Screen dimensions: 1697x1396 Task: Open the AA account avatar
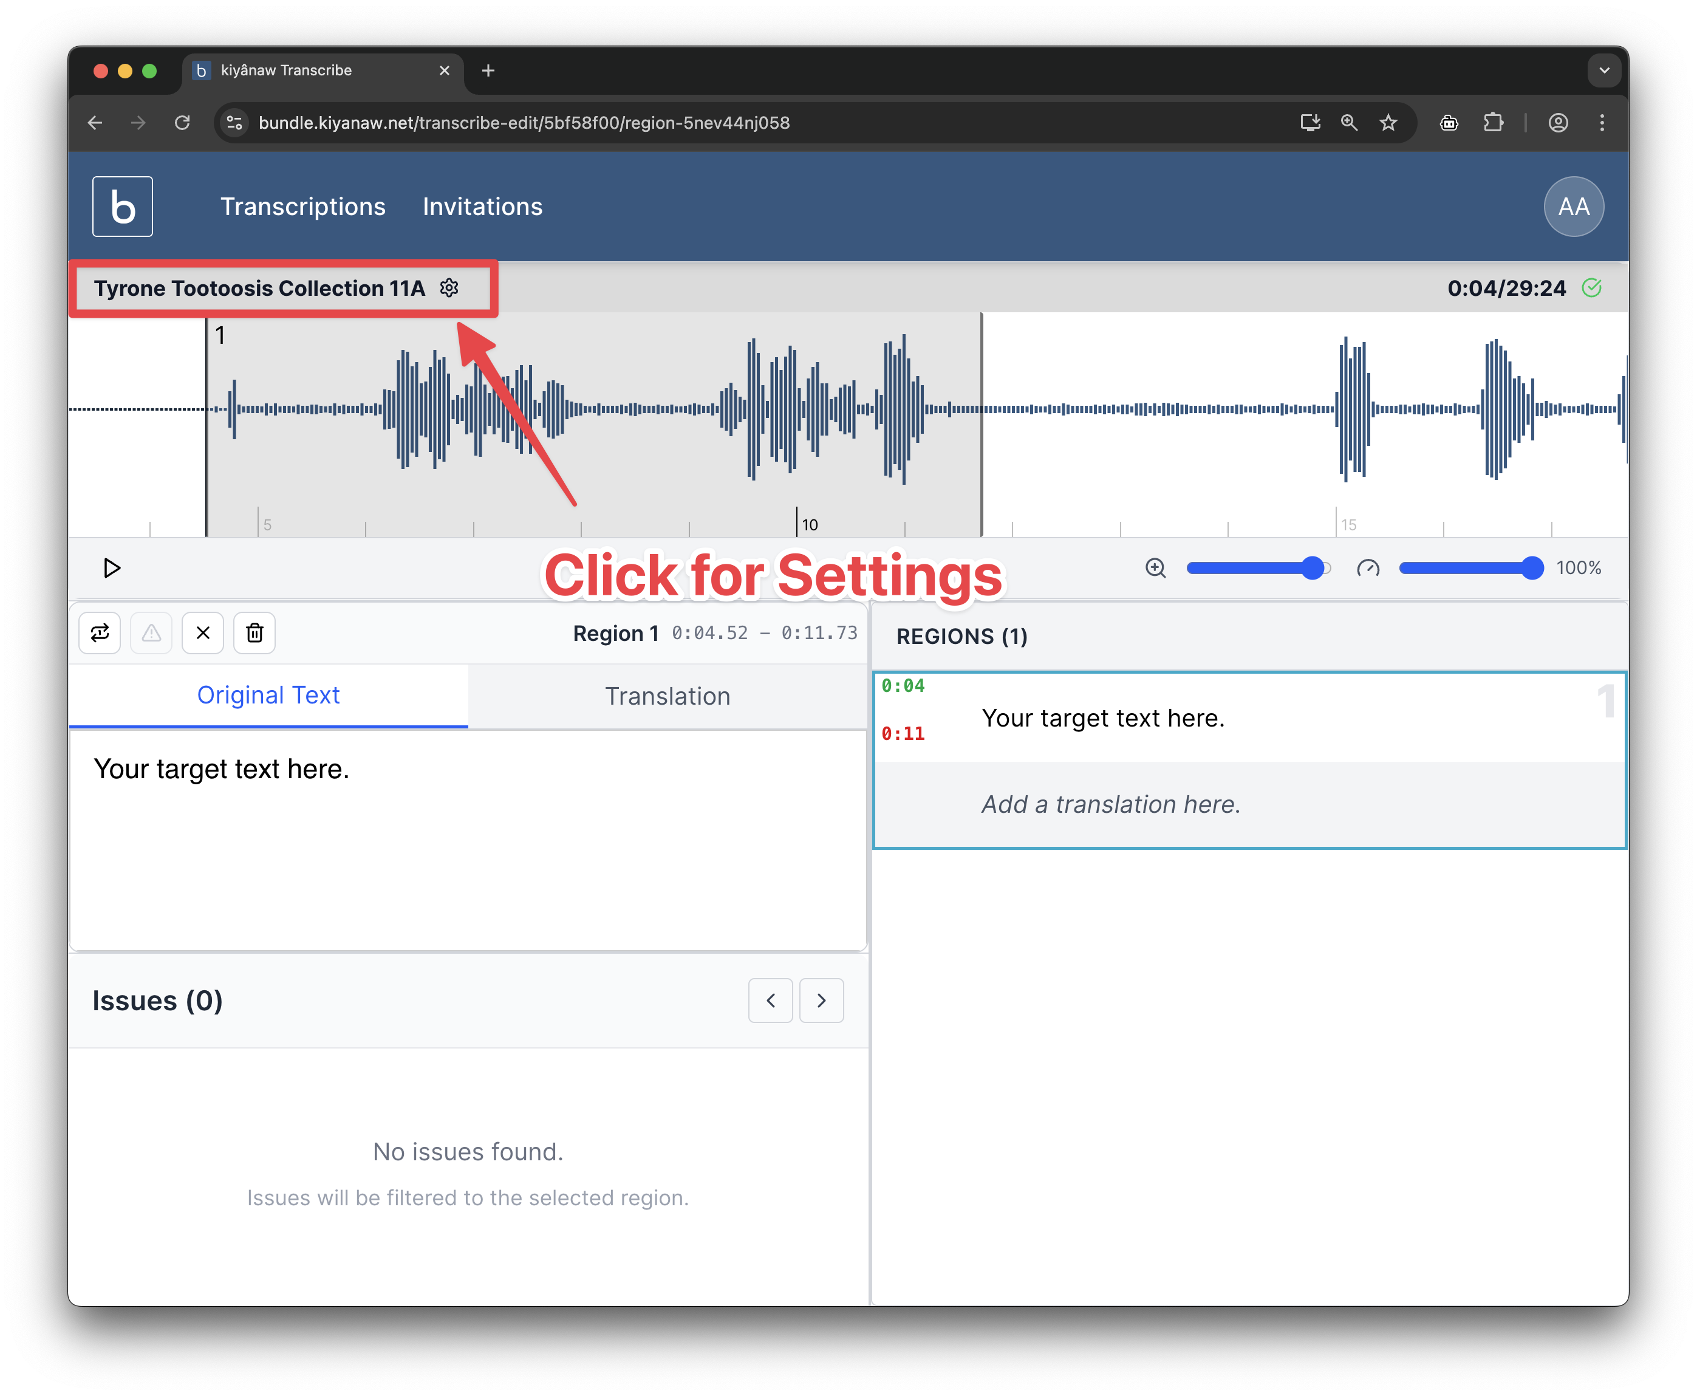[x=1573, y=207]
